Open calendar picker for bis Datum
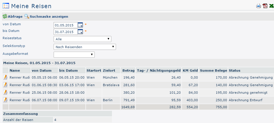 click(80, 32)
